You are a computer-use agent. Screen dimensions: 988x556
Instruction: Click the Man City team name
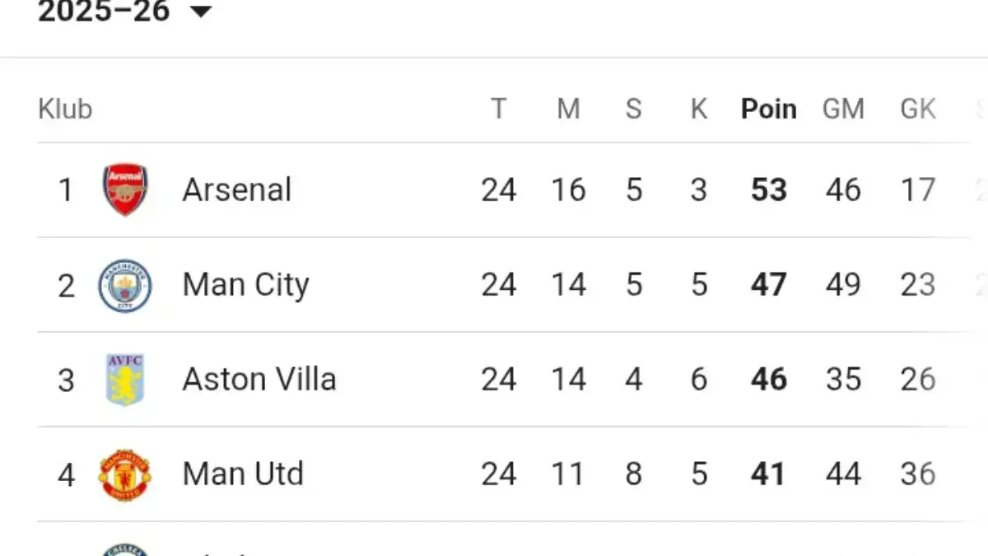(245, 284)
